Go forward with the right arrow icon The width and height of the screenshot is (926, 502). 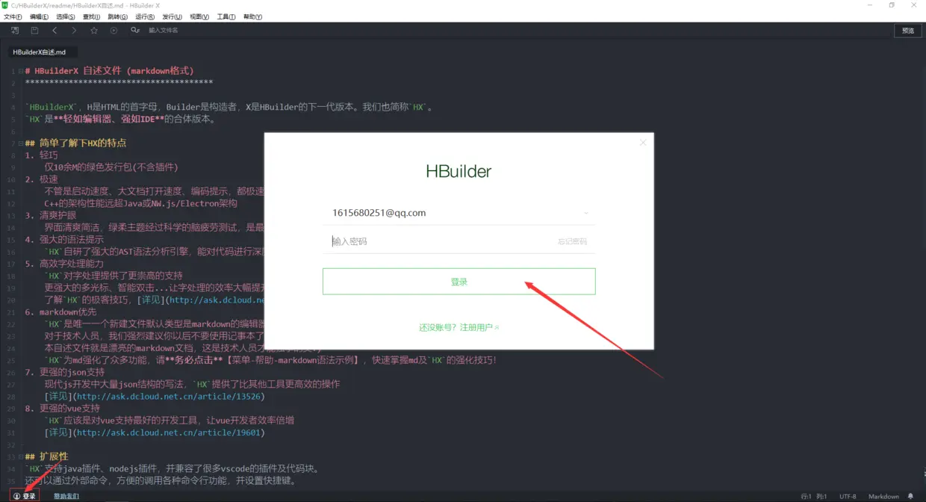74,31
